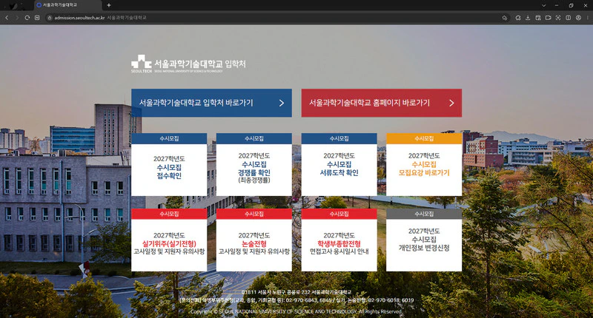Click the browser forward arrow

[16, 18]
